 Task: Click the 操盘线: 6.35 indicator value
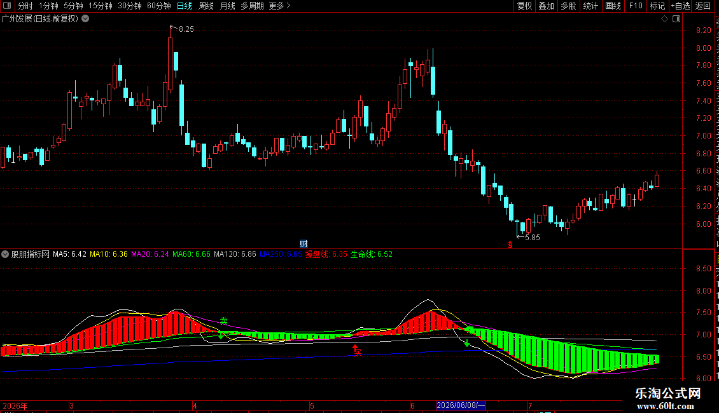pyautogui.click(x=326, y=254)
